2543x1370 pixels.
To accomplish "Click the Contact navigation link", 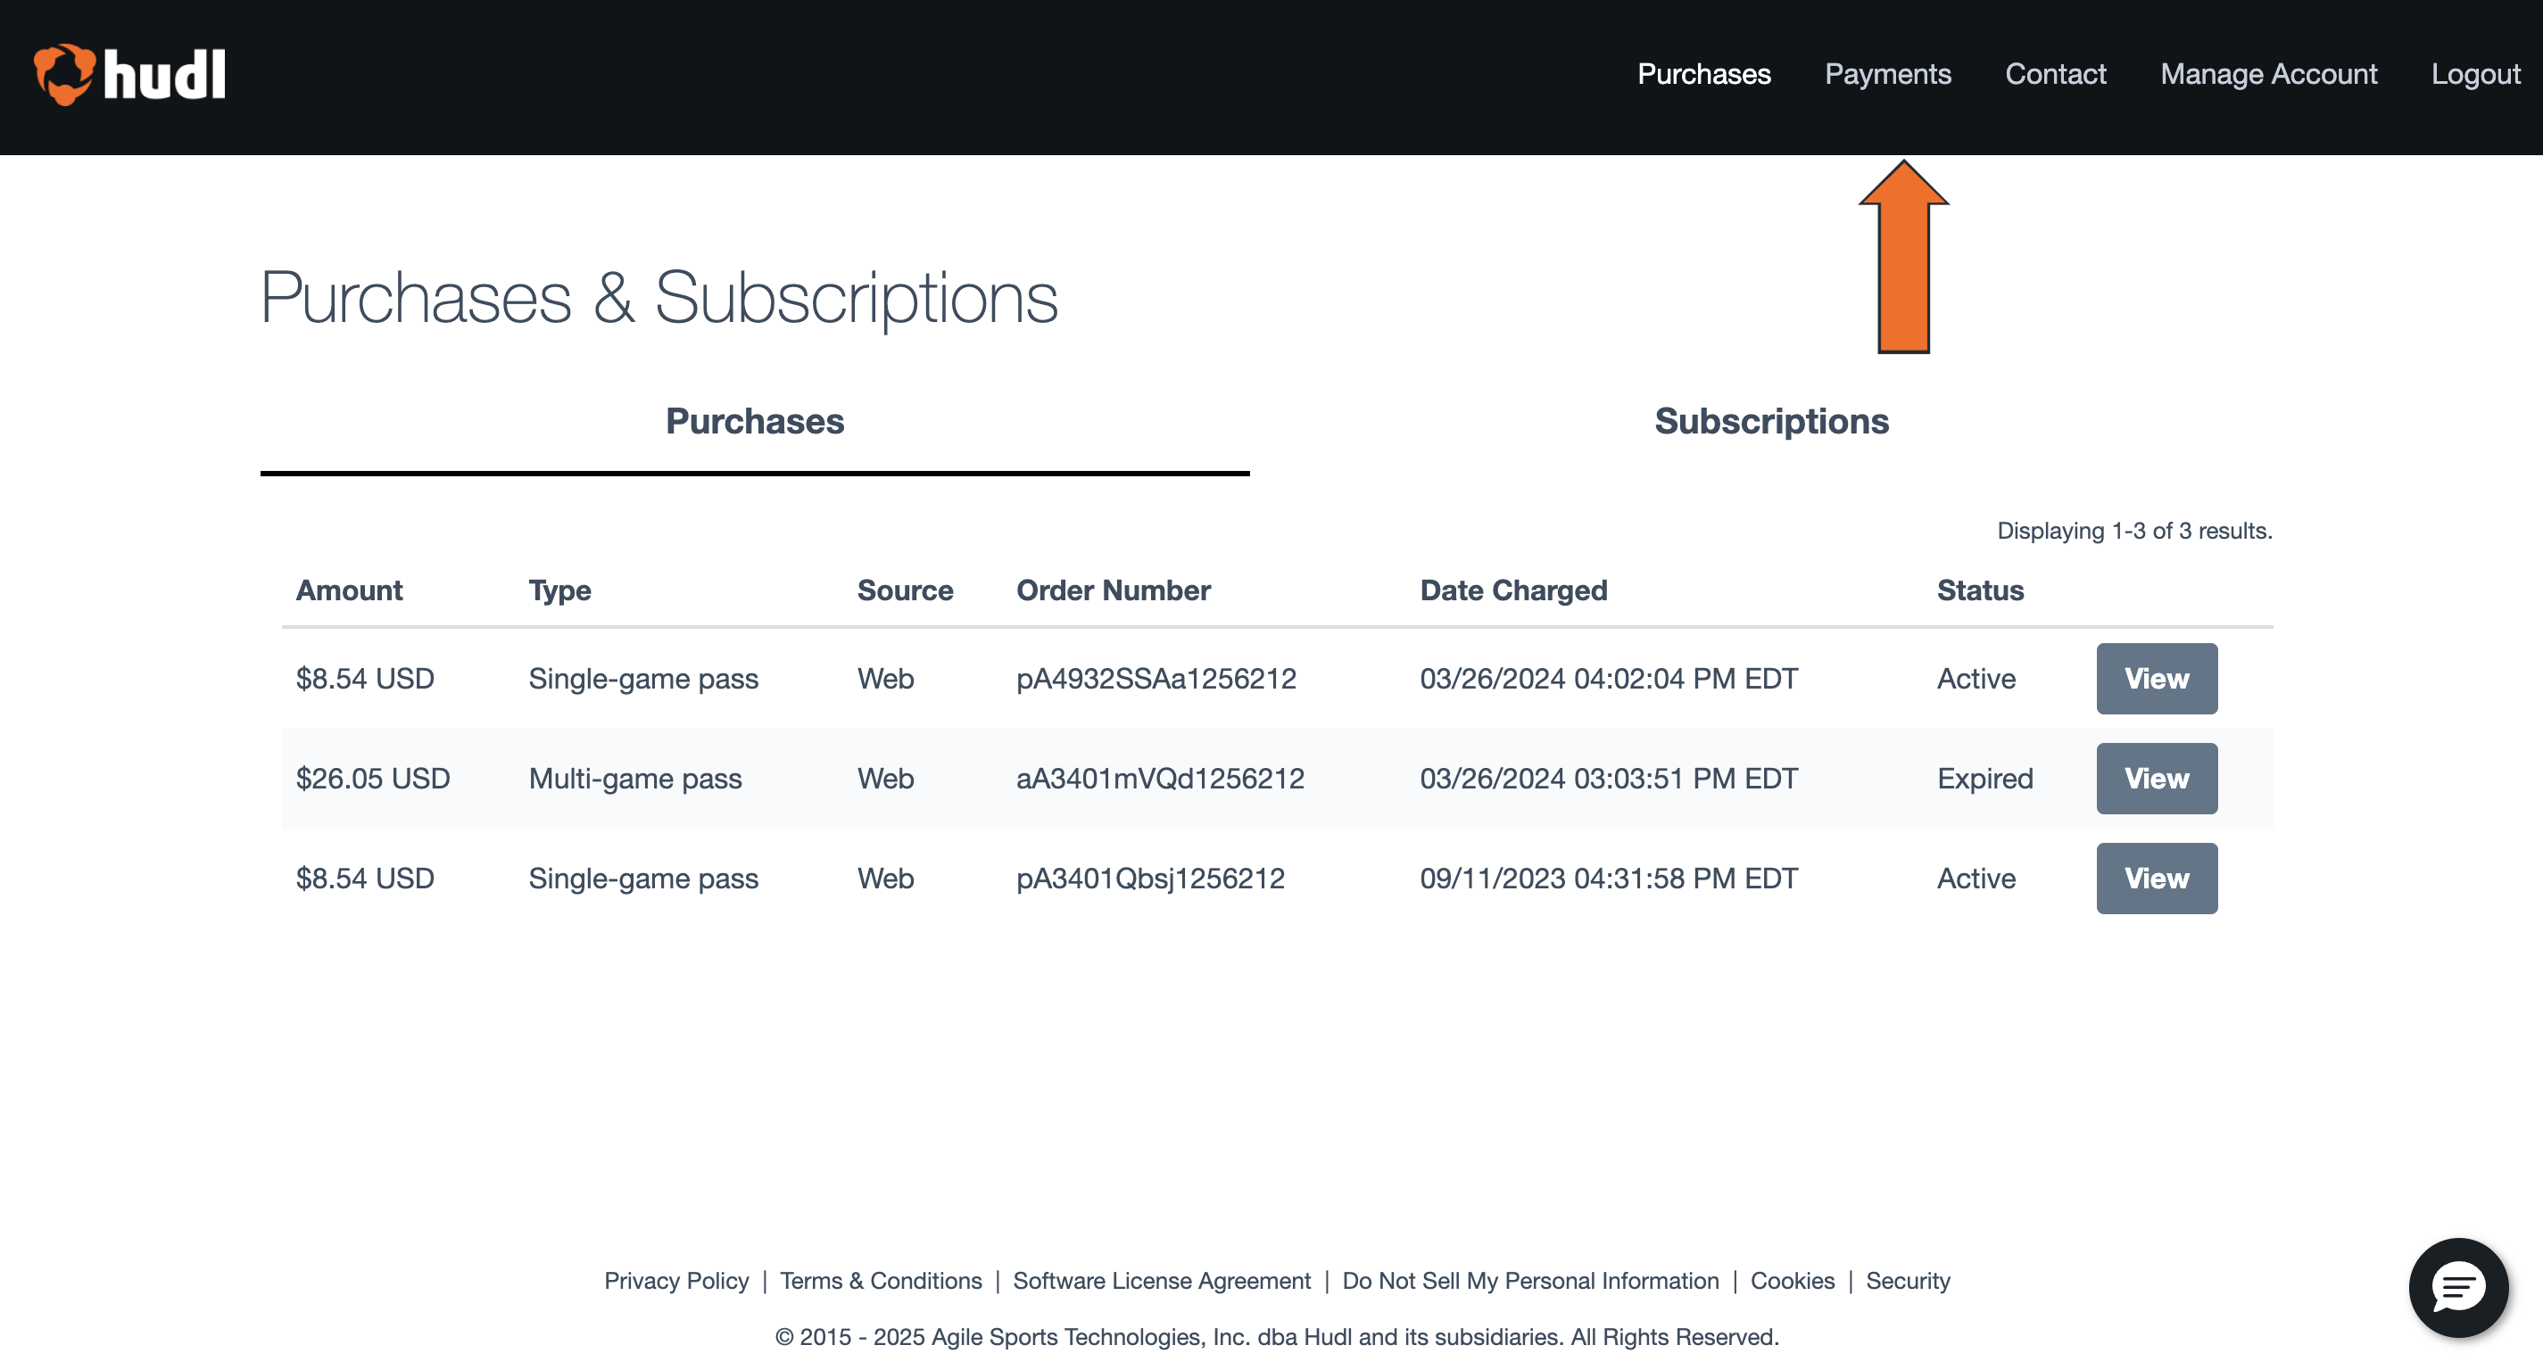I will 2055,74.
